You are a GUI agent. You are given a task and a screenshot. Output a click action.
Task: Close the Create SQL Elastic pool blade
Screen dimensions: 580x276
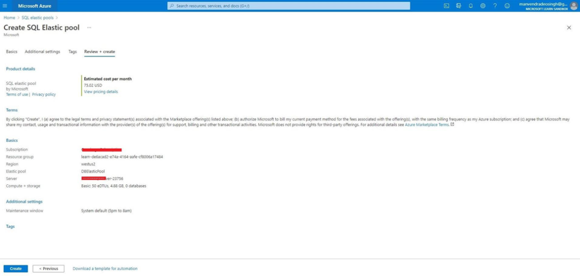click(569, 28)
